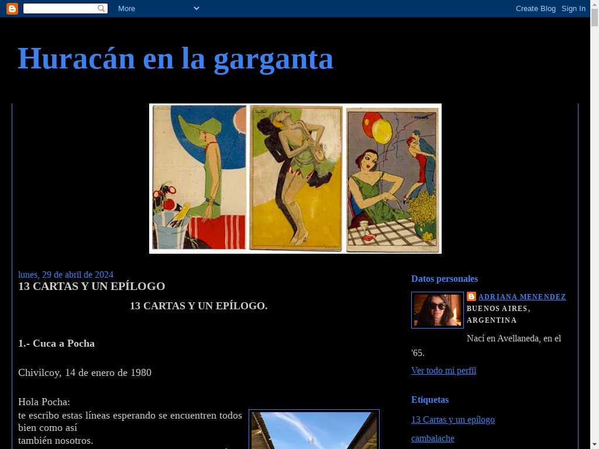Click the Sign In link
Screen dimensions: 599x449
click(x=573, y=8)
